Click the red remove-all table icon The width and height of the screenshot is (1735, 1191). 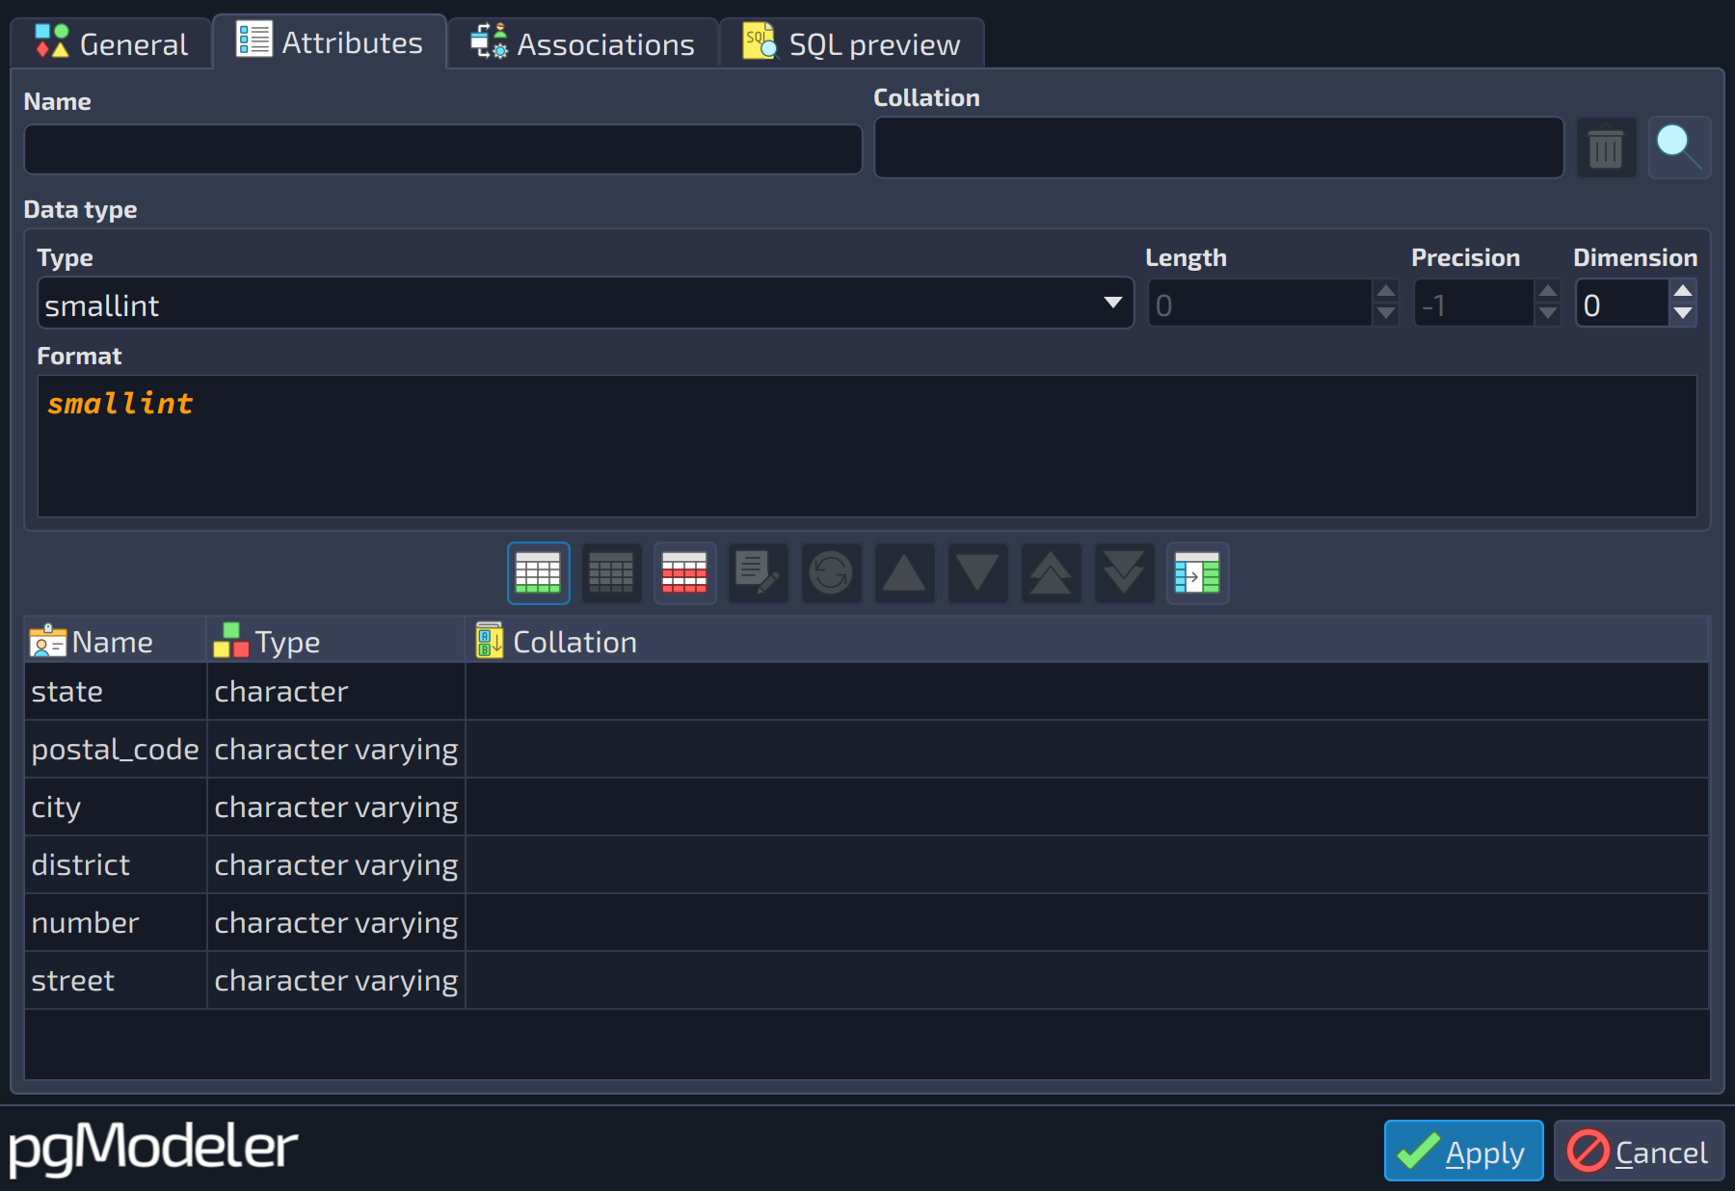coord(684,573)
